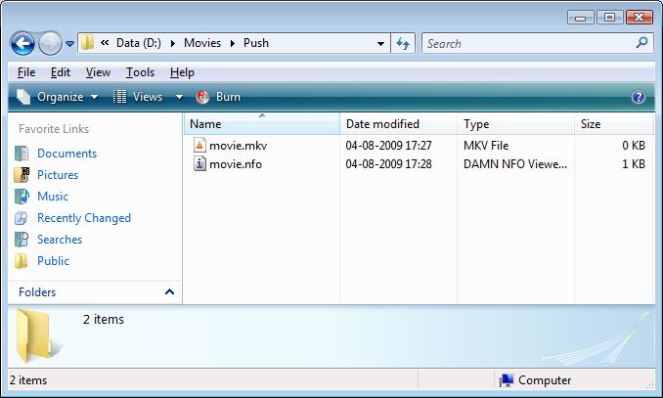
Task: Click the Burn toolbar button
Action: coord(218,97)
